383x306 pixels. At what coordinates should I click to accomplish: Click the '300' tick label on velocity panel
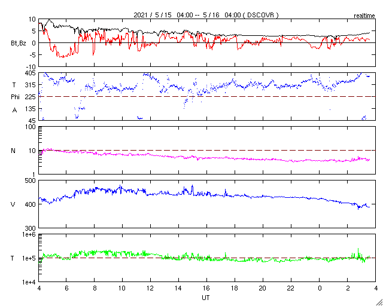coord(31,228)
